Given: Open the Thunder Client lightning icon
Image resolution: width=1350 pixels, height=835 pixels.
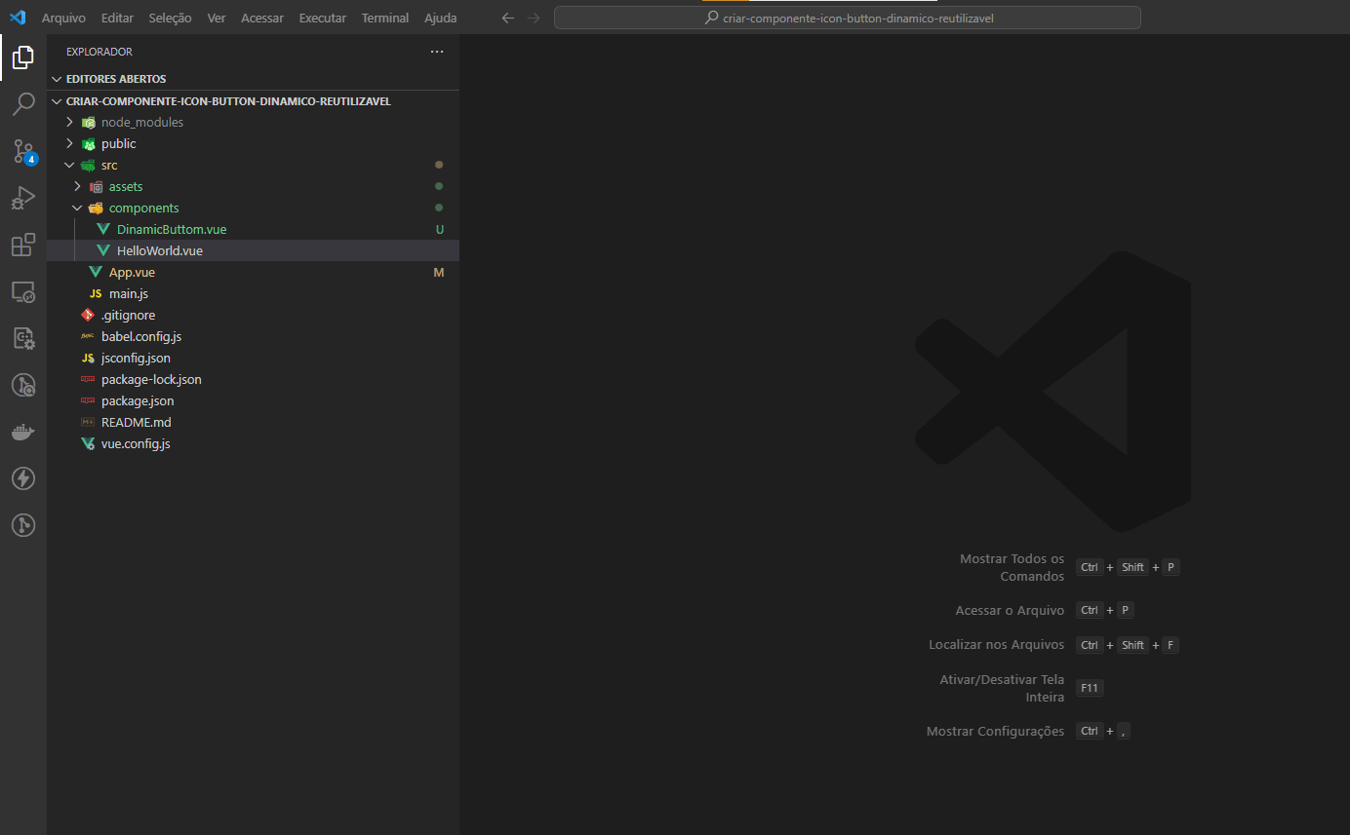Looking at the screenshot, I should pyautogui.click(x=23, y=478).
